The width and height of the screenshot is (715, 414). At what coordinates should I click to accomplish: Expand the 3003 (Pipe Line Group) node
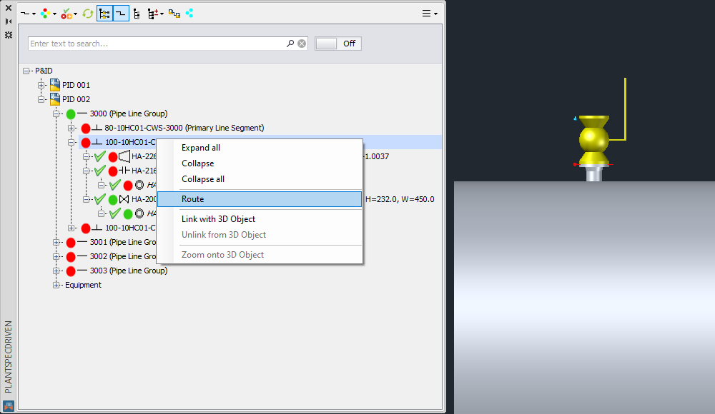coord(56,271)
